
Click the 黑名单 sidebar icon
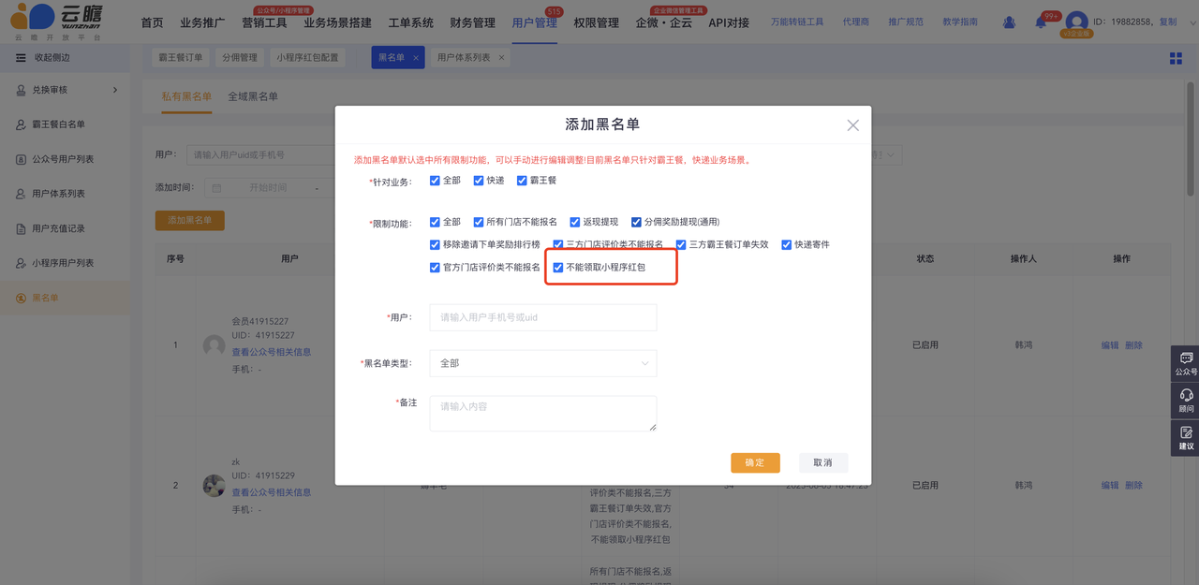coord(22,298)
